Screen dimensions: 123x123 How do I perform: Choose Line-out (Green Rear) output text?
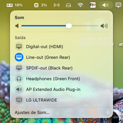48,57
